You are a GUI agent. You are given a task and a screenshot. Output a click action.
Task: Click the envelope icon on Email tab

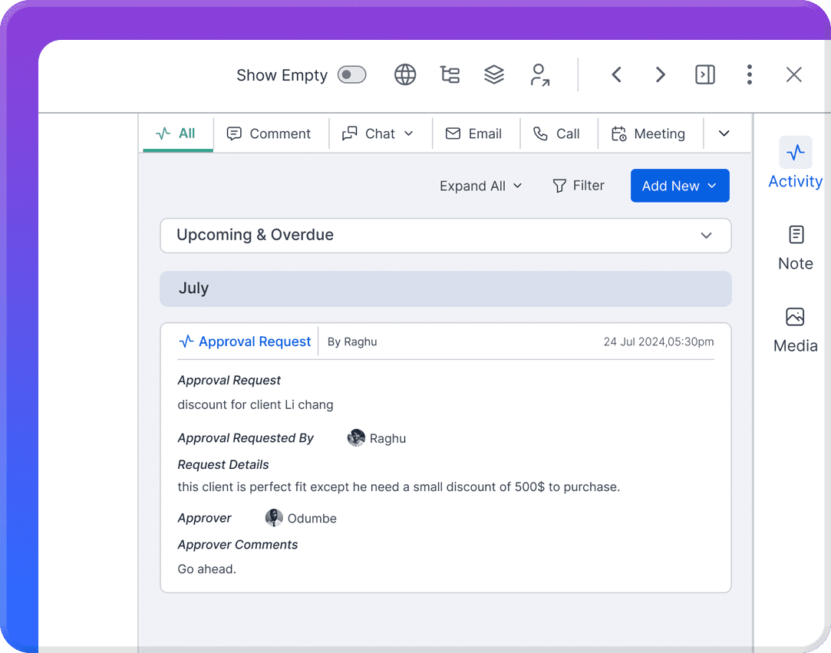453,134
